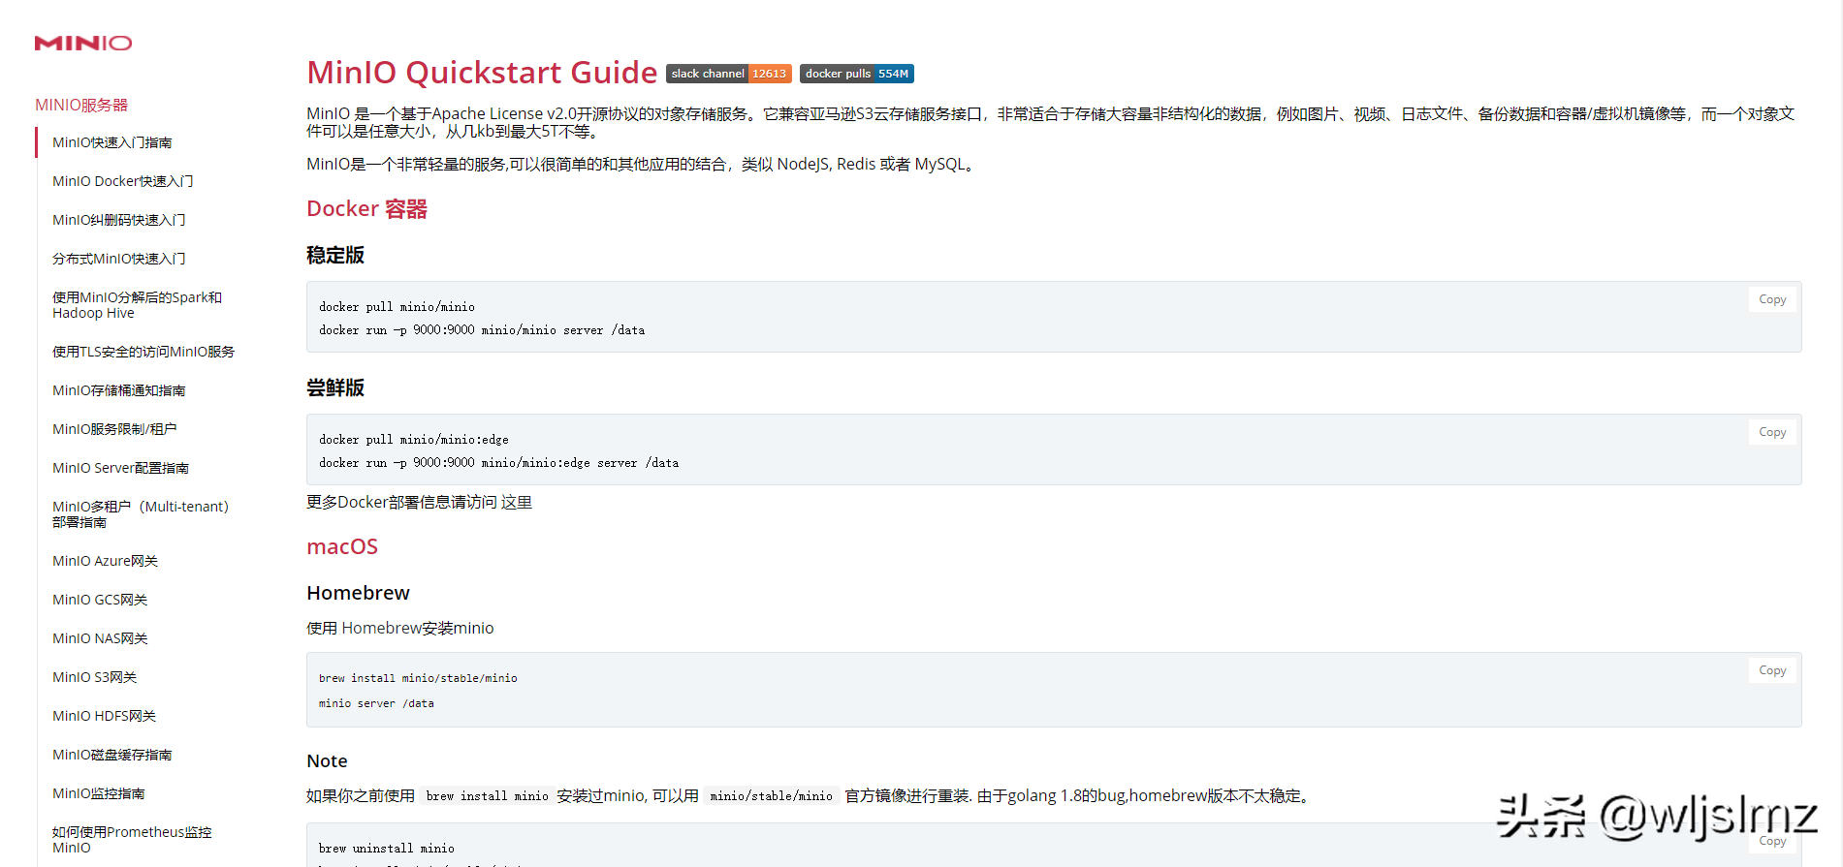
Task: Click the Note subheading
Action: 327,761
